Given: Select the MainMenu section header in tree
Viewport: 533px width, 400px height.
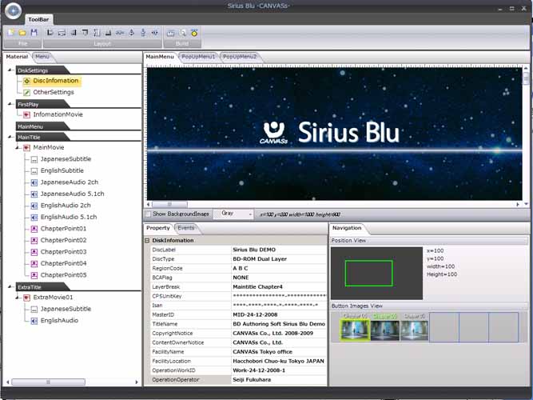Looking at the screenshot, I should [42, 126].
